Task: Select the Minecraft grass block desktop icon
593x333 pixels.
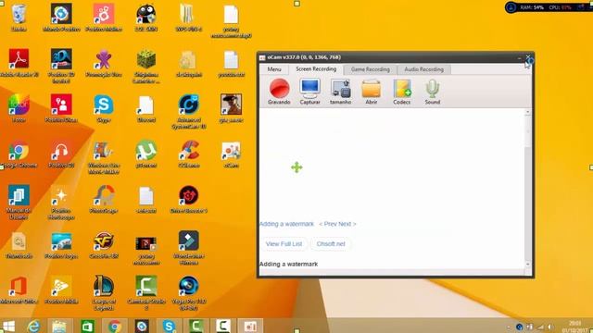Action: [146, 67]
